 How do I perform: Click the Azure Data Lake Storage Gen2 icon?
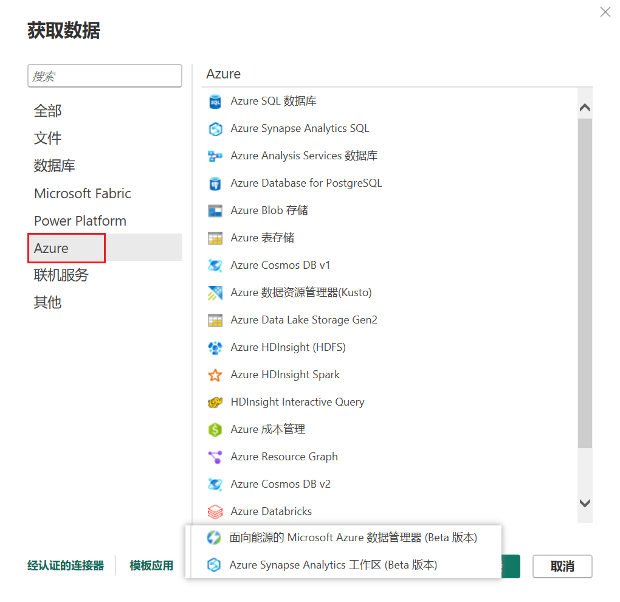point(215,320)
